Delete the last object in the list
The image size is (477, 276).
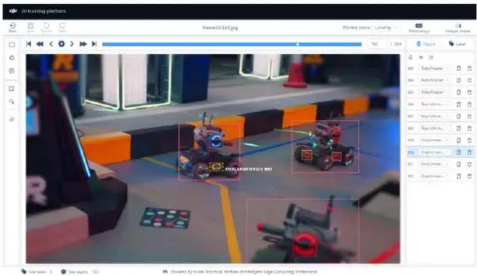coord(469,176)
